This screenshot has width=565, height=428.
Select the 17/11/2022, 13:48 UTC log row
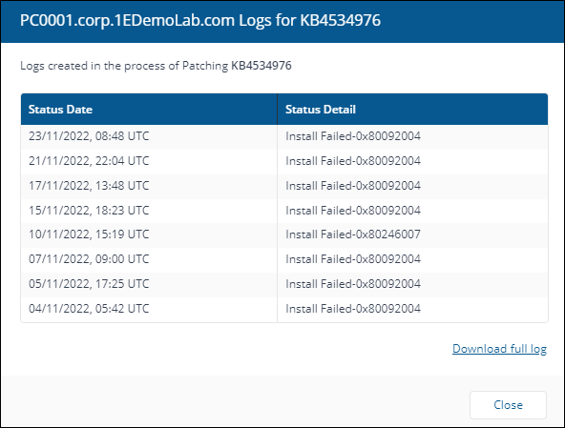(284, 186)
